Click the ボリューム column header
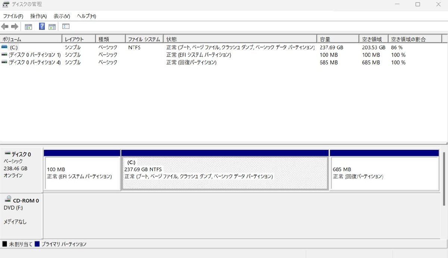Viewport: 448px width, 258px height. point(30,38)
